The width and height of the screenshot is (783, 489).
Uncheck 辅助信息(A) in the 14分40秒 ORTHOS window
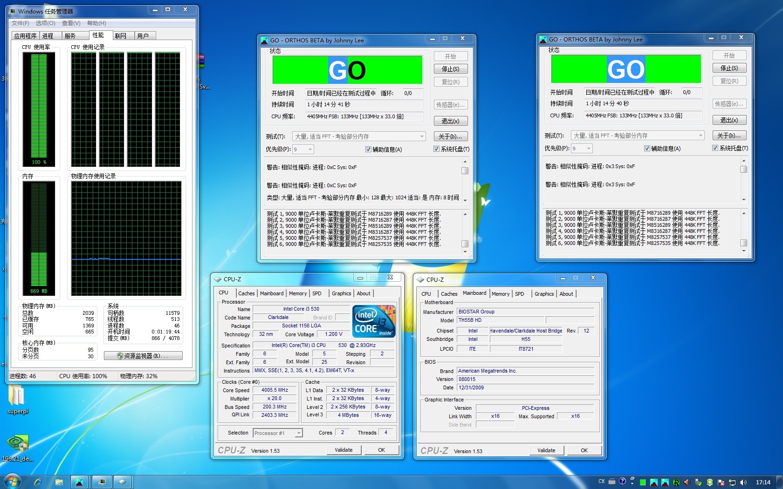click(x=647, y=149)
